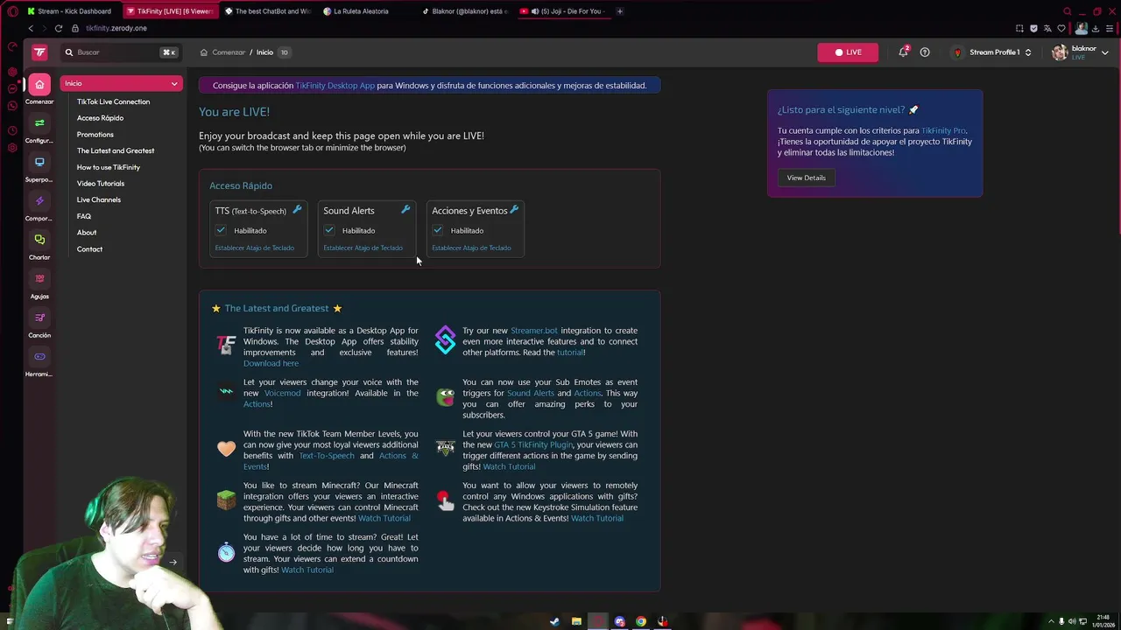Screen dimensions: 1121x630
Task: Open the browser downloads icon
Action: [1096, 28]
